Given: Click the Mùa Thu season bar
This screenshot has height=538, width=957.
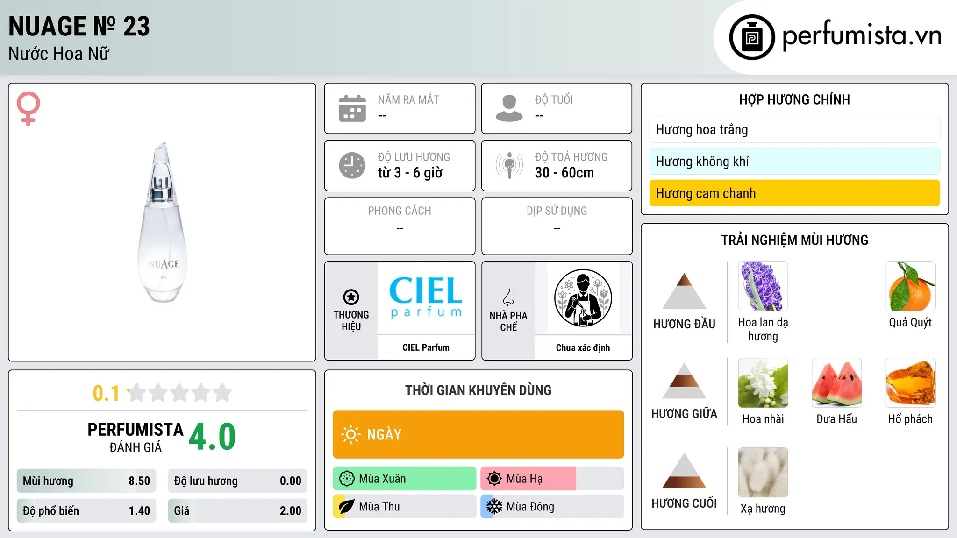Looking at the screenshot, I should click(x=405, y=507).
